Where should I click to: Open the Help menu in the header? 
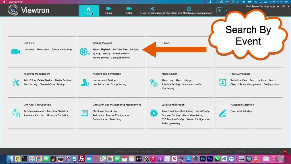pyautogui.click(x=272, y=6)
